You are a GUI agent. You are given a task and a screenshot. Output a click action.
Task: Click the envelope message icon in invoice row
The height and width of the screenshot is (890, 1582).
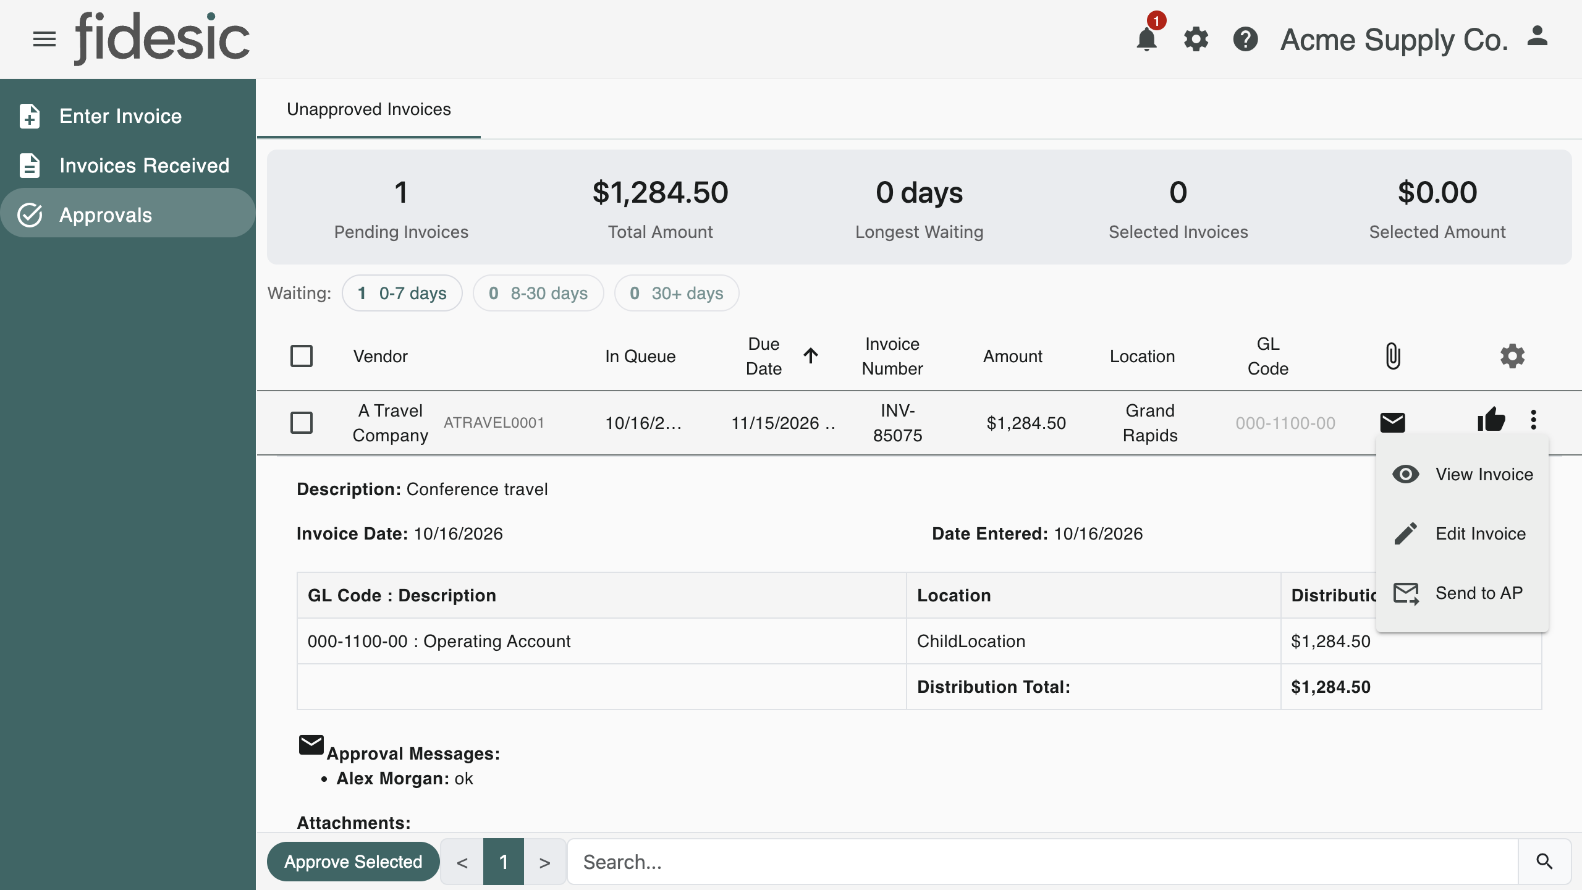[1393, 423]
